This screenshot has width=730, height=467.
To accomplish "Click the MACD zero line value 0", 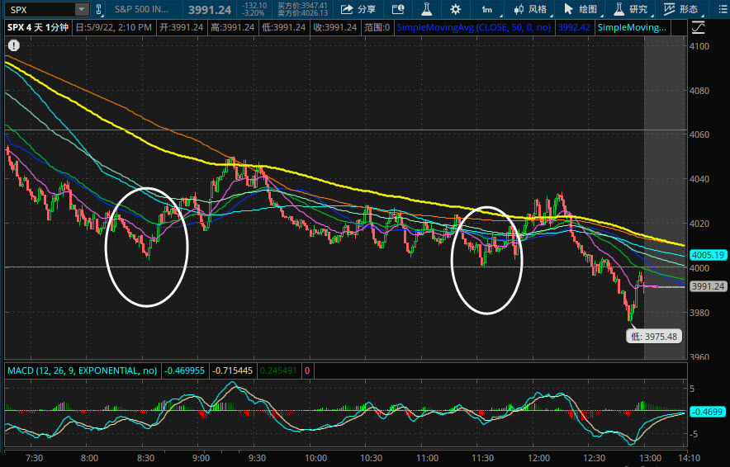I will pyautogui.click(x=307, y=370).
